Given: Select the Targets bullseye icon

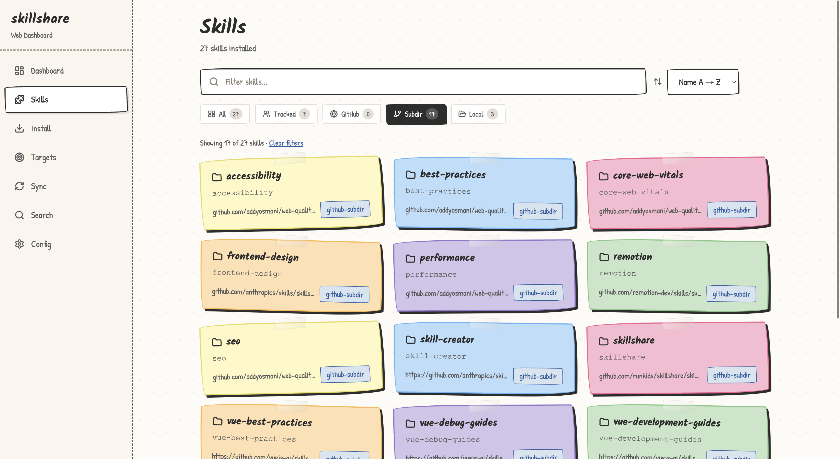Looking at the screenshot, I should click(x=19, y=158).
